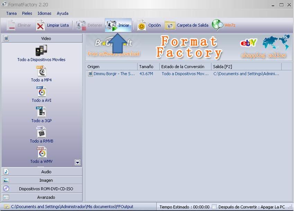Click the Detener stop icon
The image size is (294, 211).
[81, 25]
